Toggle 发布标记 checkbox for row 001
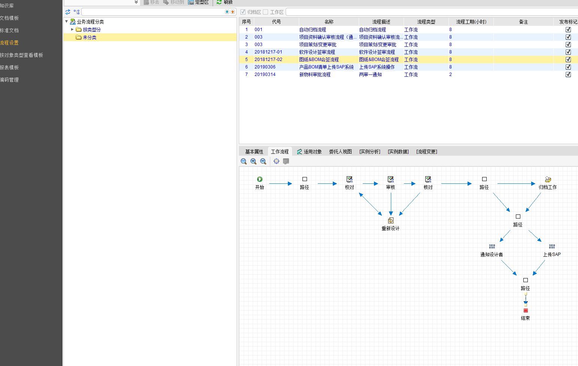This screenshot has height=366, width=578. click(568, 30)
